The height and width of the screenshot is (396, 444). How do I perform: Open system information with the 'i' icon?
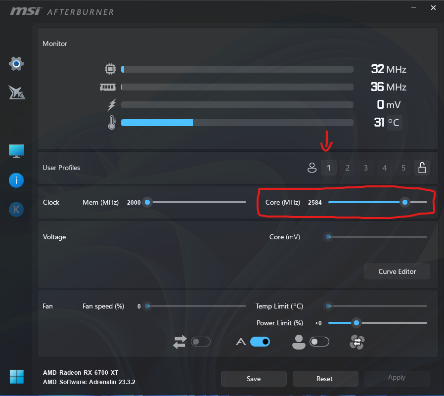pos(16,180)
